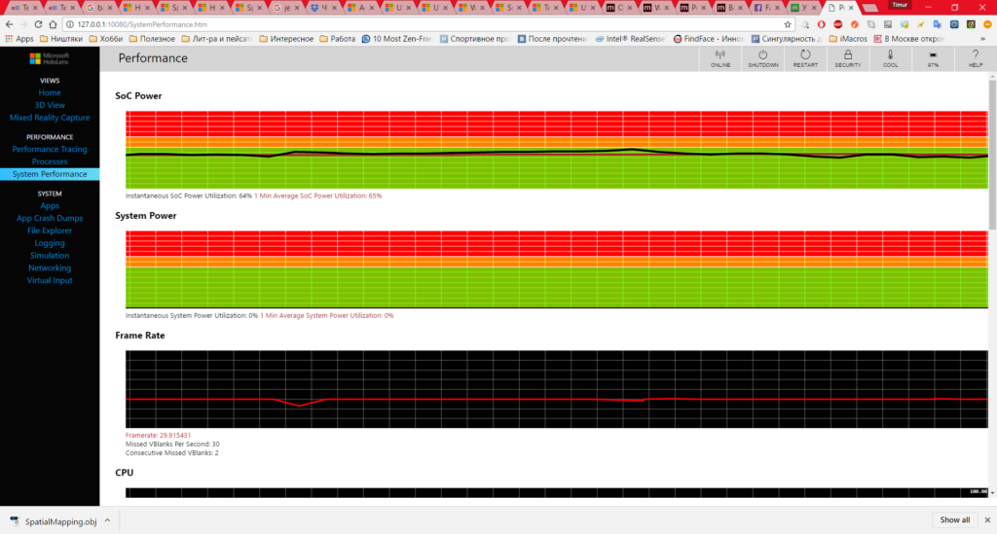Select Performance Tracing in sidebar
Screen dimensions: 997x534
50,149
